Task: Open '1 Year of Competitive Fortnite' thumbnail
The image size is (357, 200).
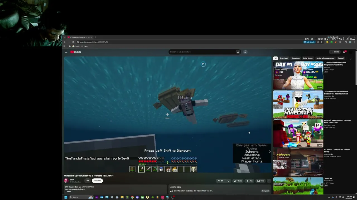Action: coord(298,75)
